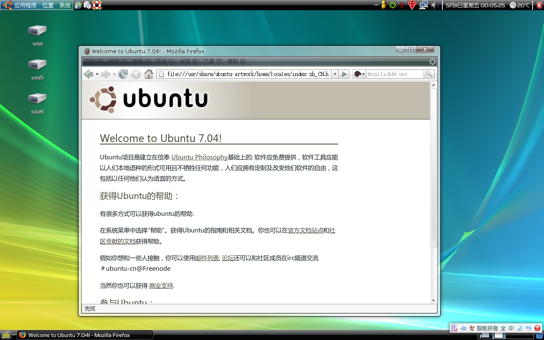Click the page icon in the address bar

pos(161,74)
